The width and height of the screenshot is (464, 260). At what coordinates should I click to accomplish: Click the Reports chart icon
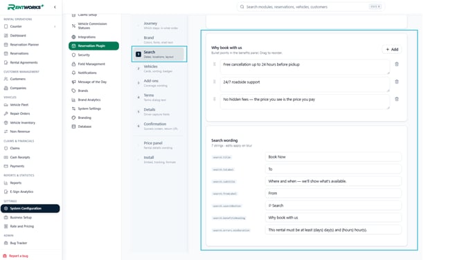click(6, 183)
